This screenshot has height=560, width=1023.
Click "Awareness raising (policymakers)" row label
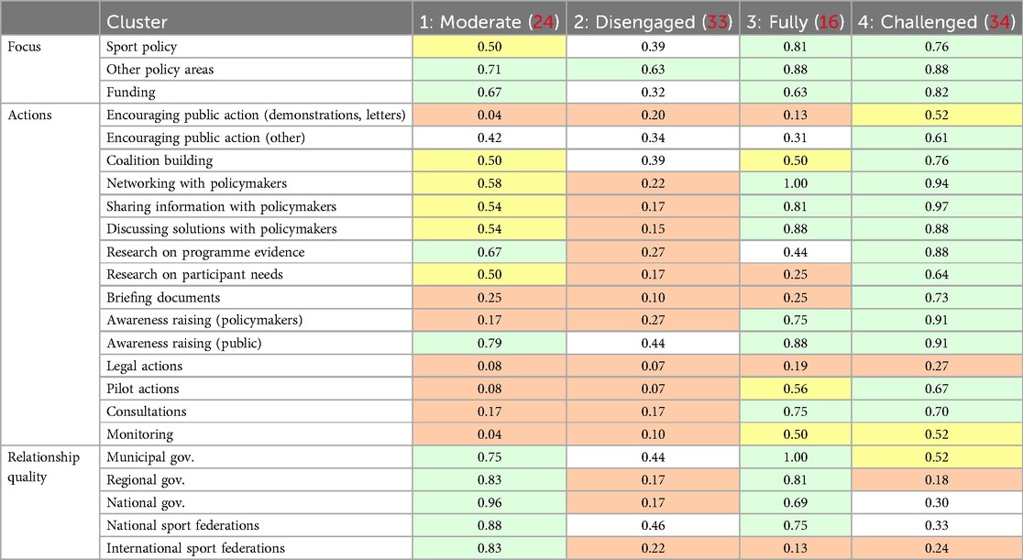[x=204, y=321]
